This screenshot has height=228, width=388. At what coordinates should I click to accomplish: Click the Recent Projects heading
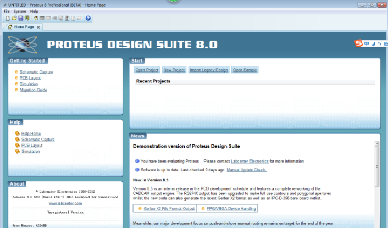(153, 81)
